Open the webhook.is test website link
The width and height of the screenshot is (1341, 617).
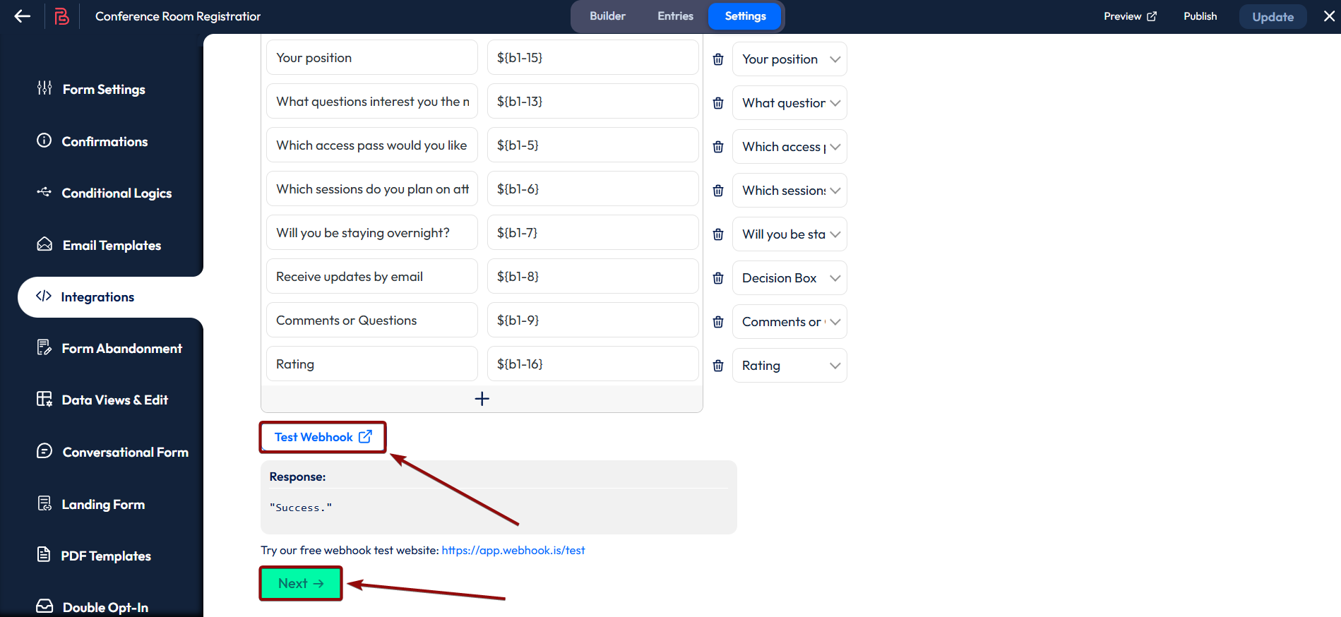click(513, 551)
